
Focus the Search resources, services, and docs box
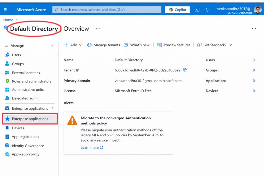(x=107, y=10)
